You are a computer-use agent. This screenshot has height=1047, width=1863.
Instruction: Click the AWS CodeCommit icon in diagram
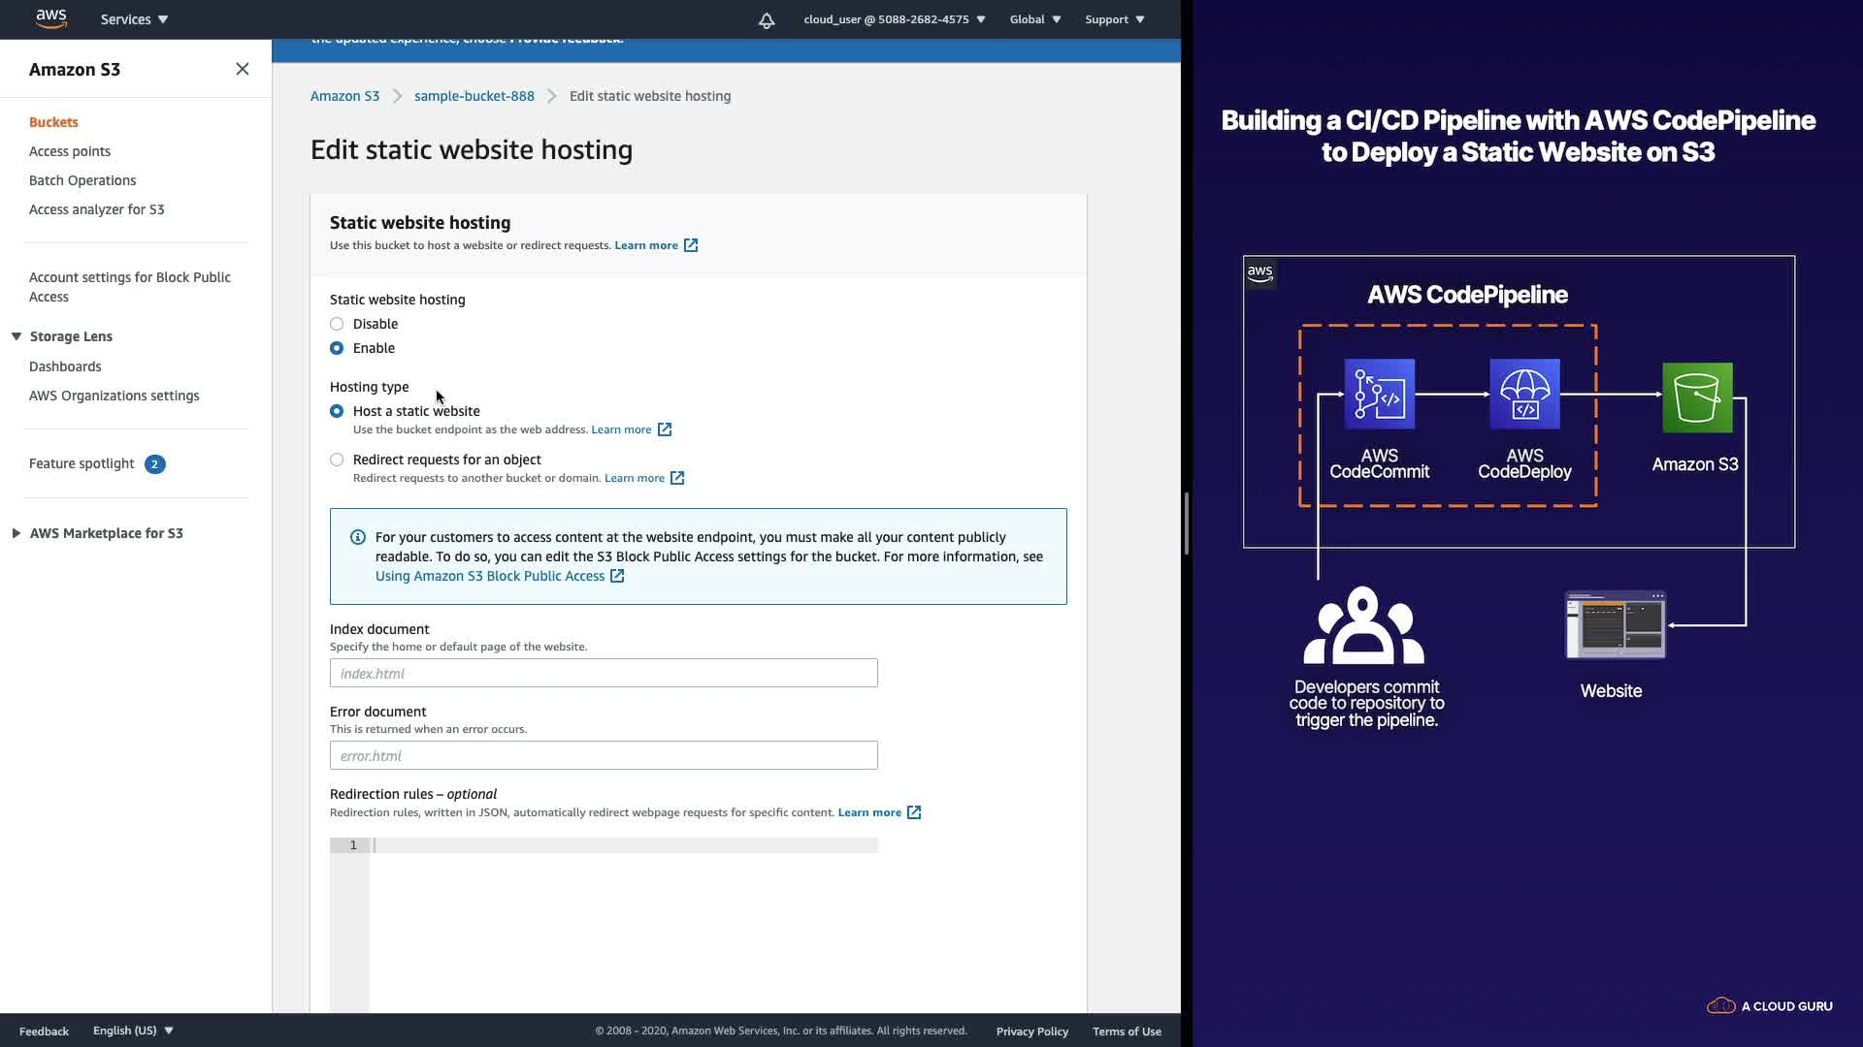(x=1379, y=394)
